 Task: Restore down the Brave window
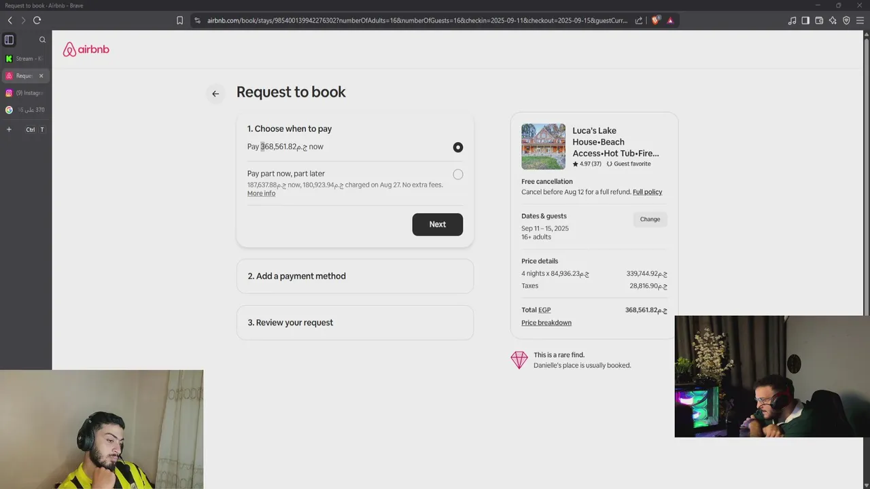(x=838, y=5)
